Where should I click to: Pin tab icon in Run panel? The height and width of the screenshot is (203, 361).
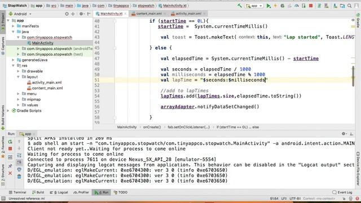pos(10,166)
